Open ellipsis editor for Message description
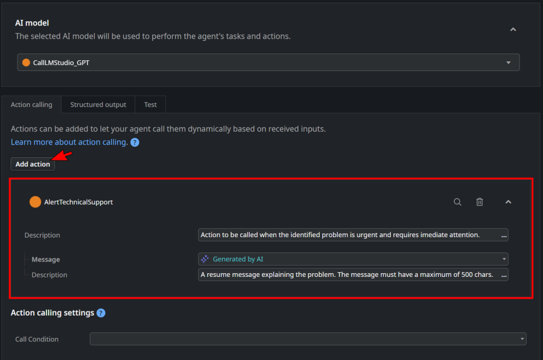The image size is (543, 360). pyautogui.click(x=504, y=275)
